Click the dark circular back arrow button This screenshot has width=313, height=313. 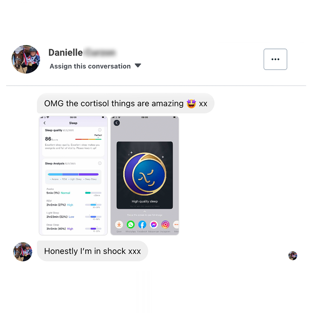(x=117, y=123)
